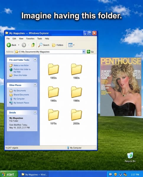Select the 1980s folder
143x177 pixels.
[x=77, y=71]
